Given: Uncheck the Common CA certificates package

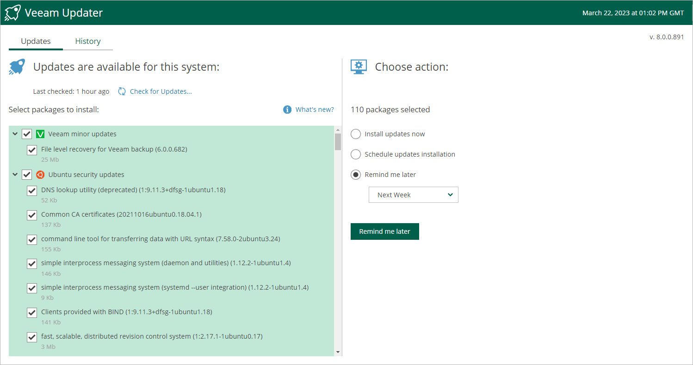Looking at the screenshot, I should coord(32,215).
